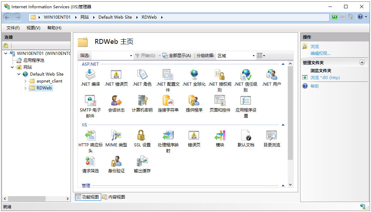Open the 处理程序映射 feature
This screenshot has width=371, height=212.
coord(168,141)
